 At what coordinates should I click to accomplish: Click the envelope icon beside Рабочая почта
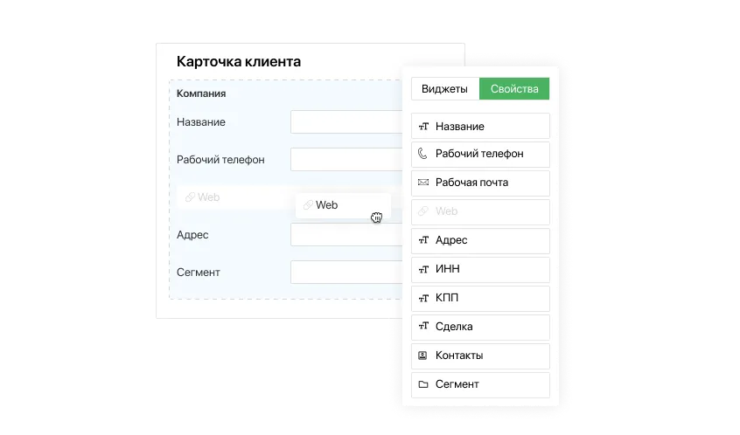423,183
